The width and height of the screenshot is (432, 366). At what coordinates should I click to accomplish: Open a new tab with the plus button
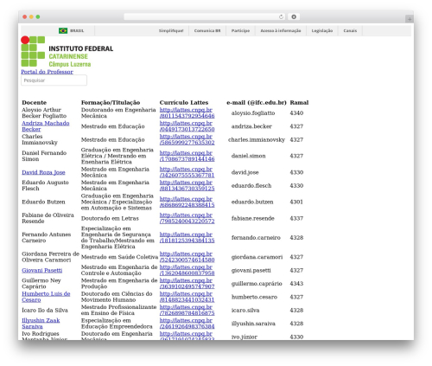(x=410, y=19)
